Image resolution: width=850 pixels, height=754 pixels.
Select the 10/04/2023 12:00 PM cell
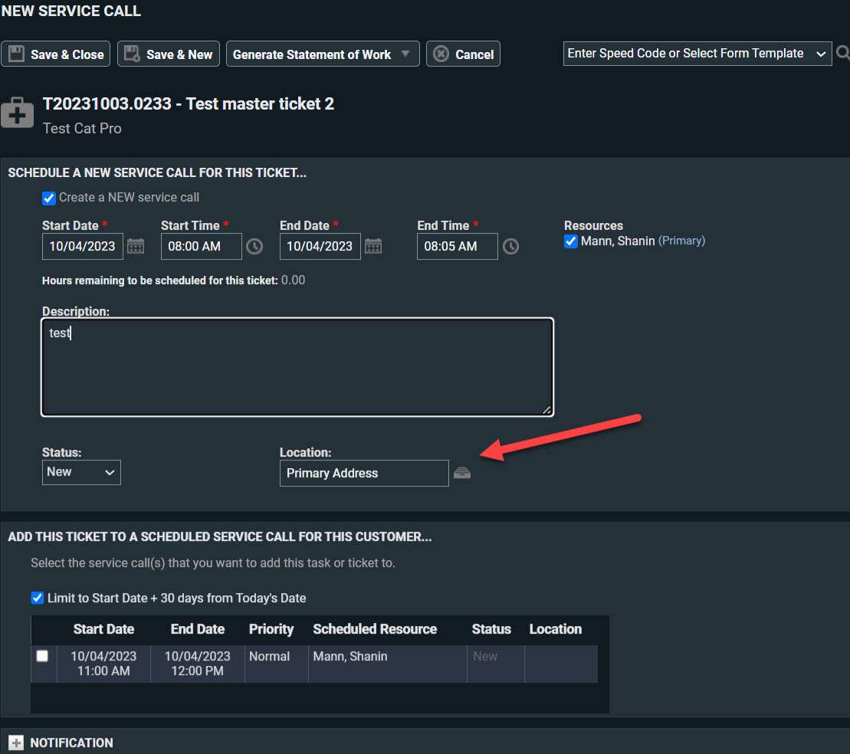[197, 664]
